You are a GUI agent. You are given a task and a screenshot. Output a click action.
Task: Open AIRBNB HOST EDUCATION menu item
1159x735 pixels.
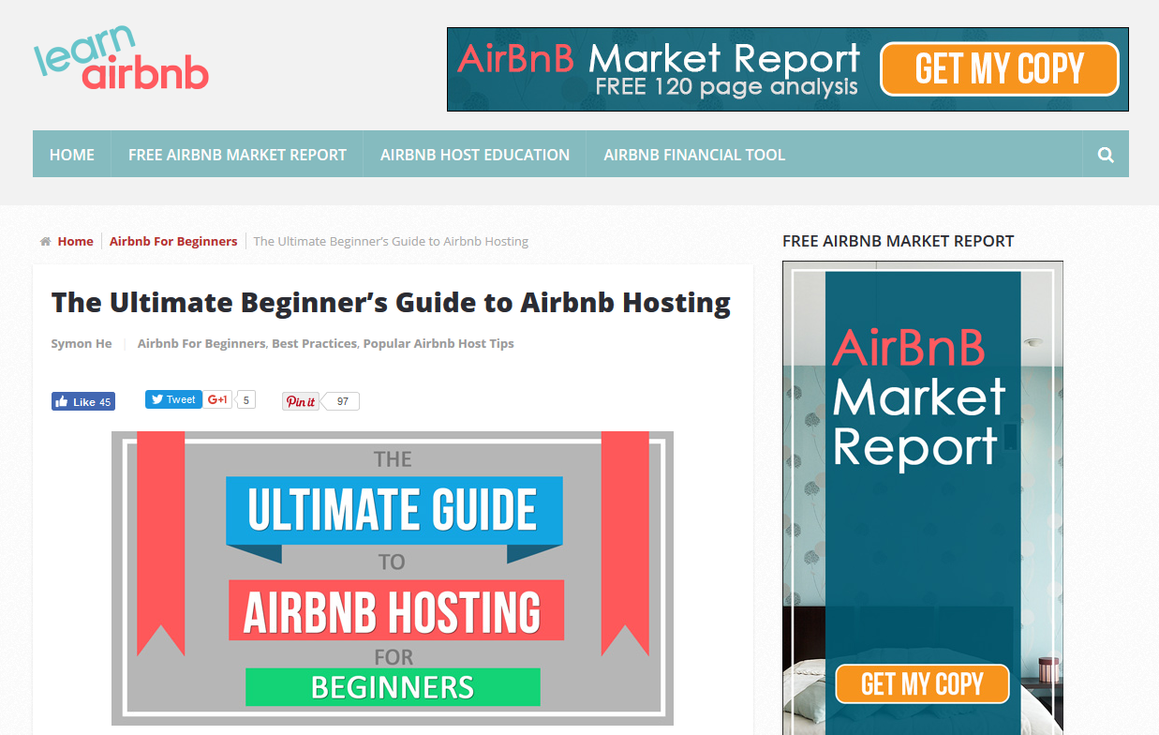click(475, 155)
